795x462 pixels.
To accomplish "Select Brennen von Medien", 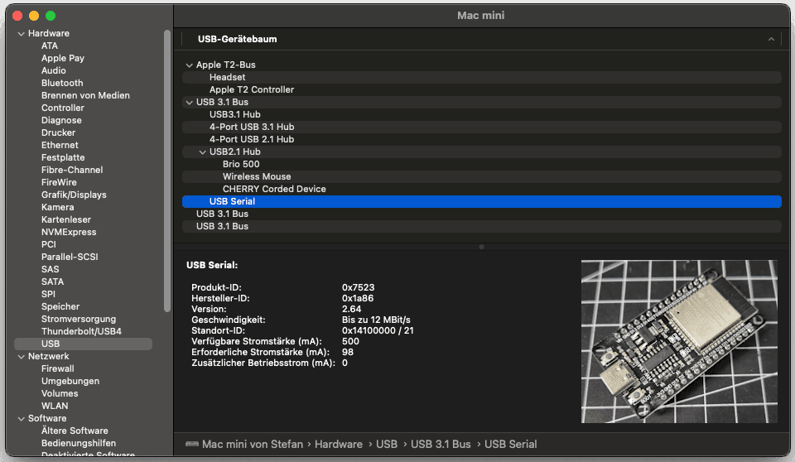I will click(x=85, y=95).
